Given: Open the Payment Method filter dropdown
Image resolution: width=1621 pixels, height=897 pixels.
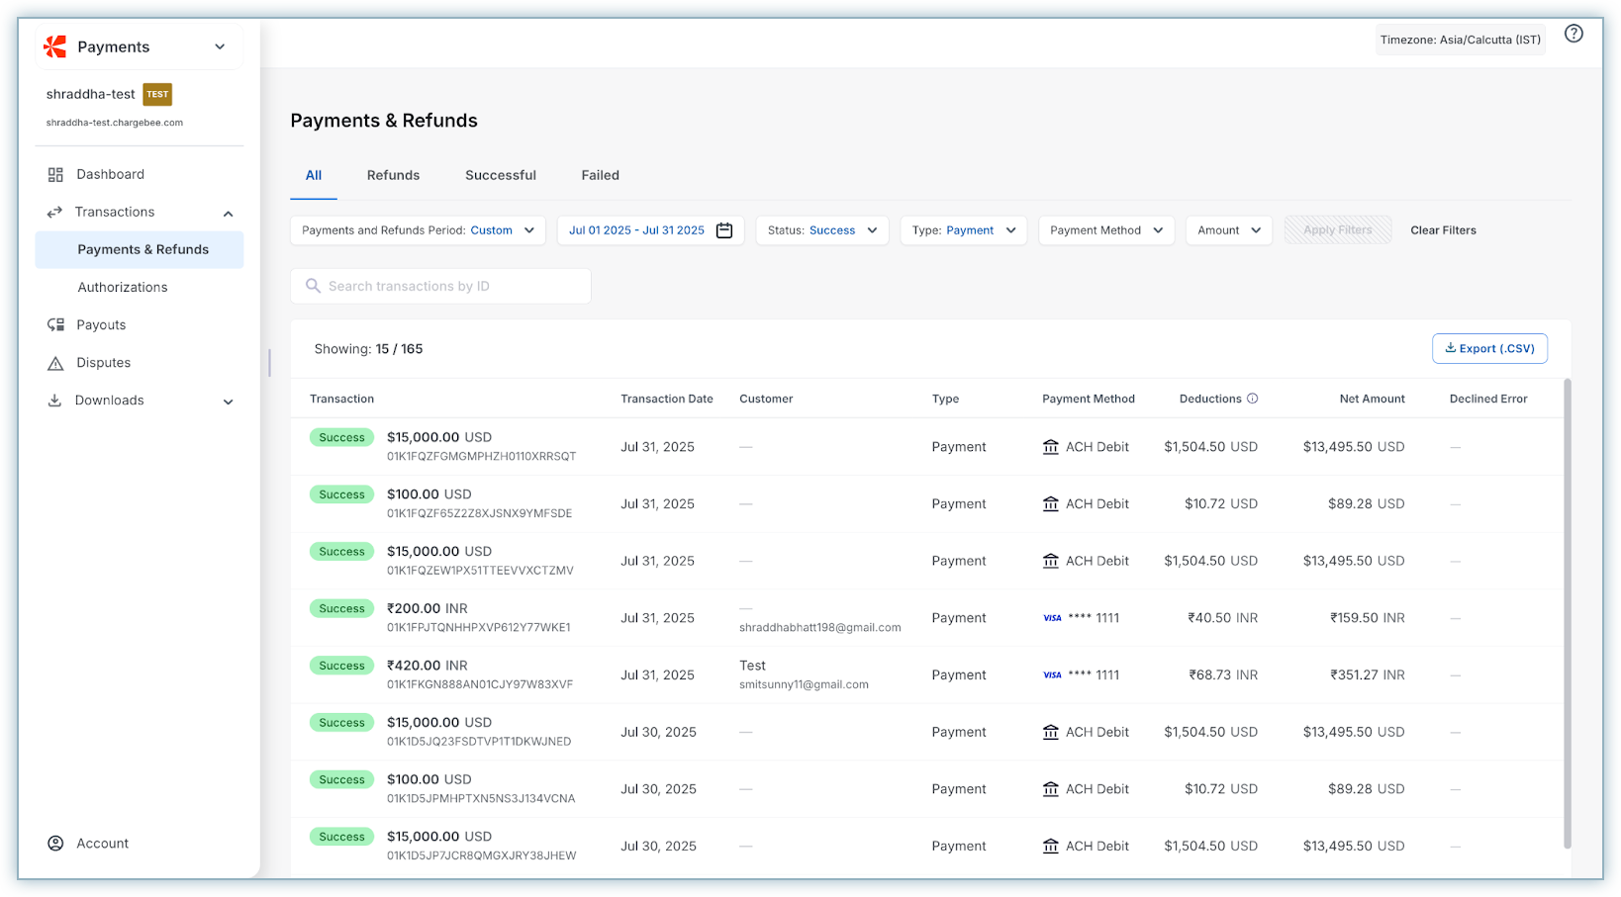Looking at the screenshot, I should tap(1106, 230).
